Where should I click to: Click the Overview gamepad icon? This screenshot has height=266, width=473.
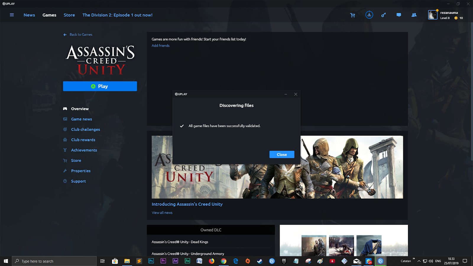(65, 109)
